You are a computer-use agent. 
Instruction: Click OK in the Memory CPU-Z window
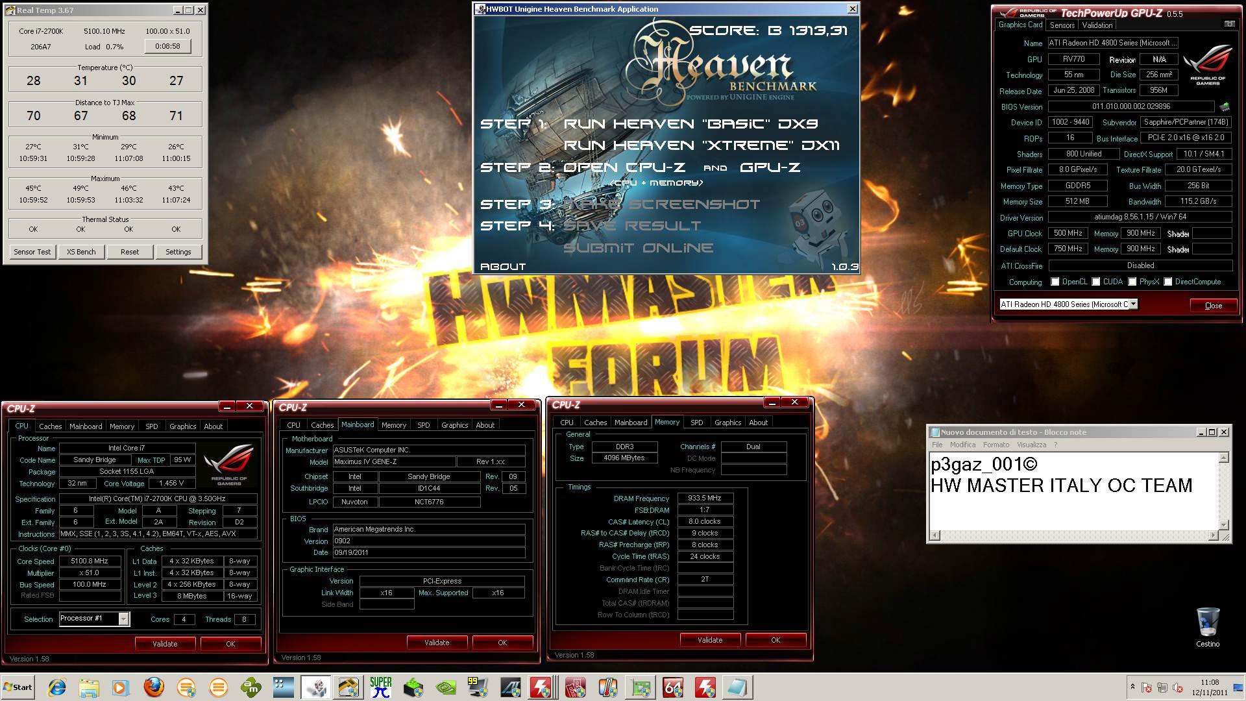click(776, 640)
